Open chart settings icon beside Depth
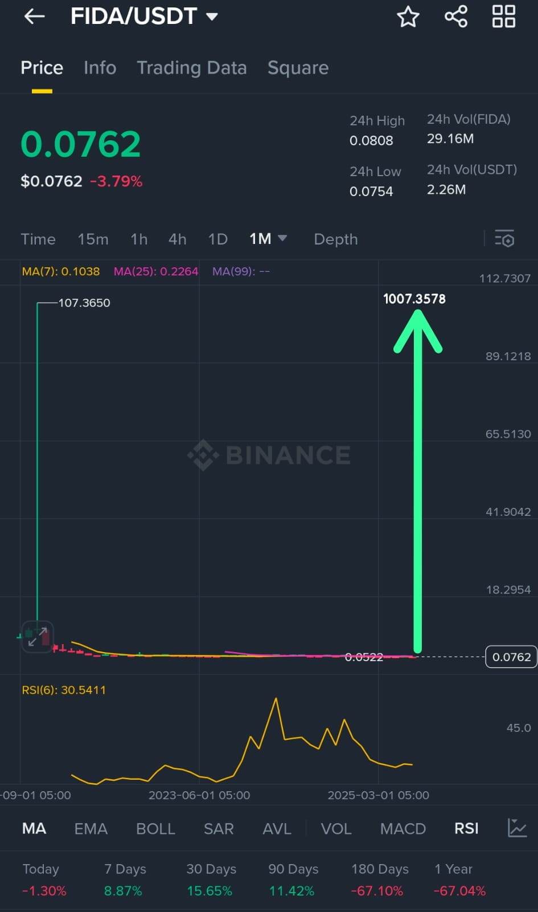The image size is (538, 912). tap(504, 239)
